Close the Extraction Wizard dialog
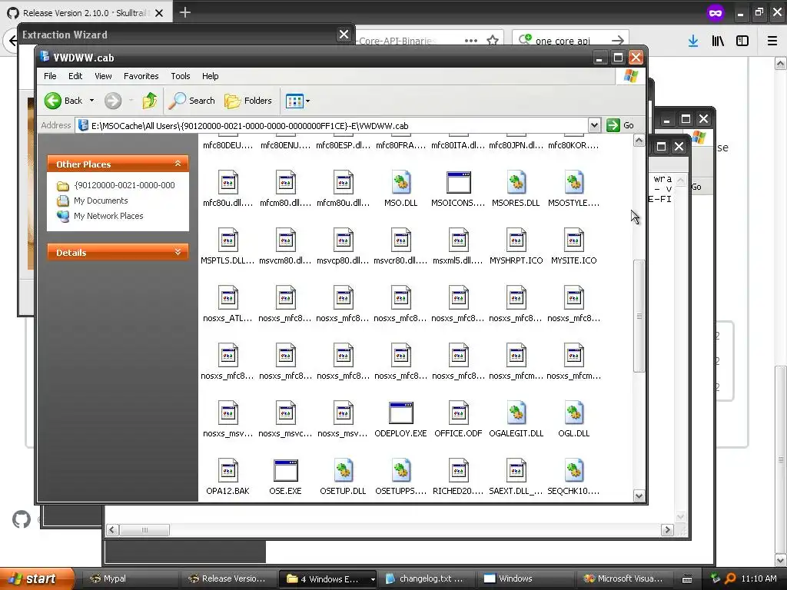 tap(344, 34)
